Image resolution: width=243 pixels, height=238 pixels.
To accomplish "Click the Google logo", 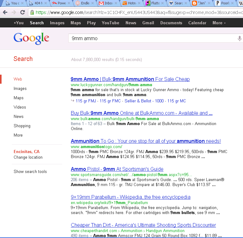I will pyautogui.click(x=31, y=38).
